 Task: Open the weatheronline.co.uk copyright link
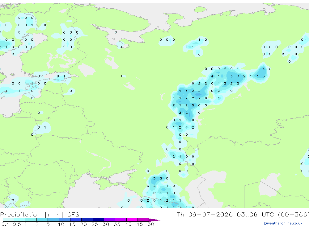point(283,223)
